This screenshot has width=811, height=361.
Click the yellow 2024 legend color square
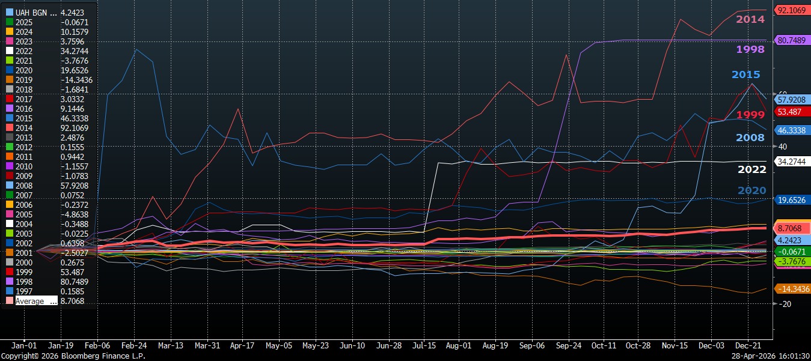tap(9, 32)
